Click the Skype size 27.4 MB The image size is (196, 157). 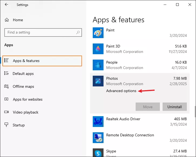pos(180,151)
